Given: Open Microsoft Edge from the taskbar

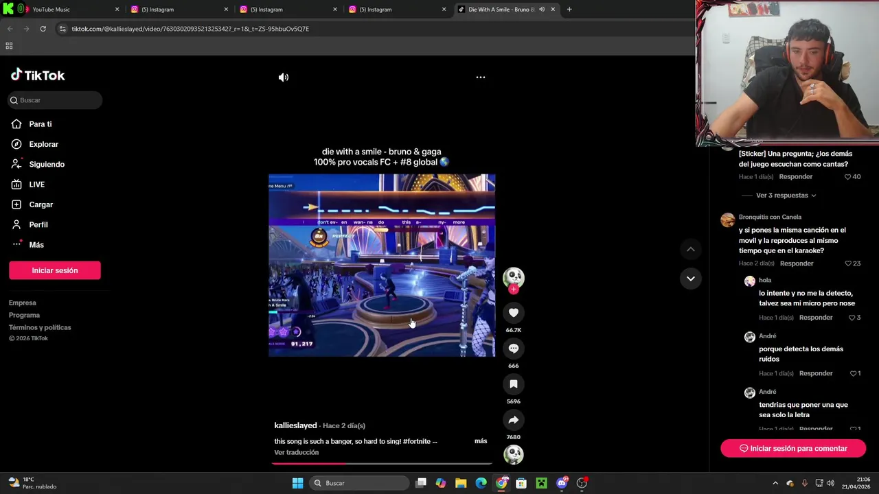Looking at the screenshot, I should pyautogui.click(x=481, y=483).
